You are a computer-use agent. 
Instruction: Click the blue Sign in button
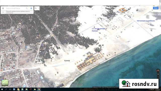[x=155, y=8]
